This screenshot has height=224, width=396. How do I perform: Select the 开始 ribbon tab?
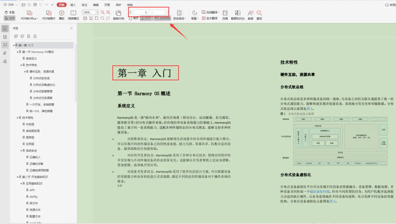coord(62,5)
